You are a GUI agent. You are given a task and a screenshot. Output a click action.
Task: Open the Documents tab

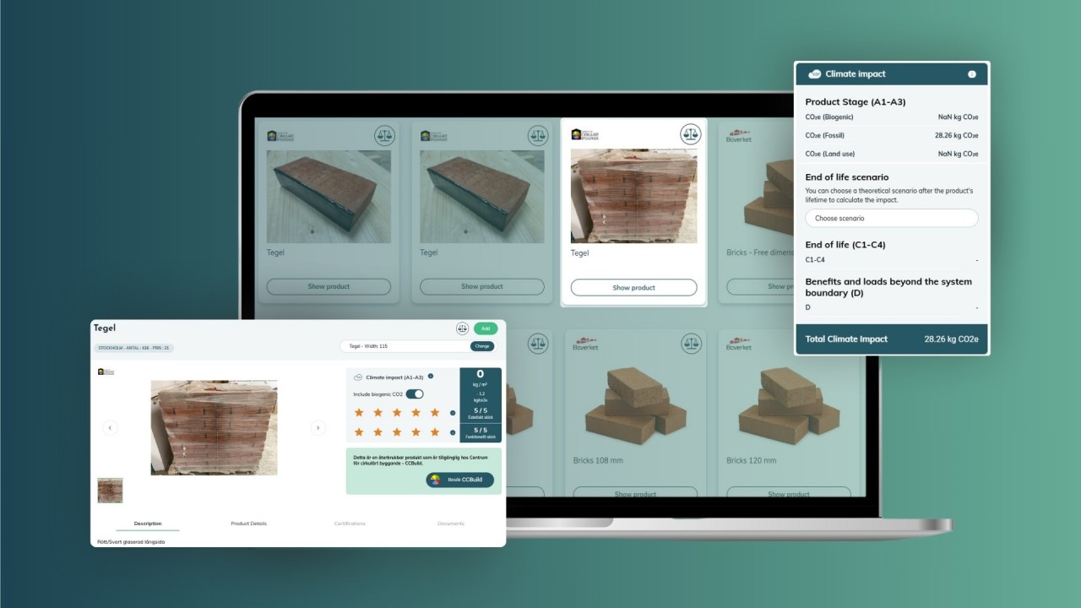[x=451, y=524]
